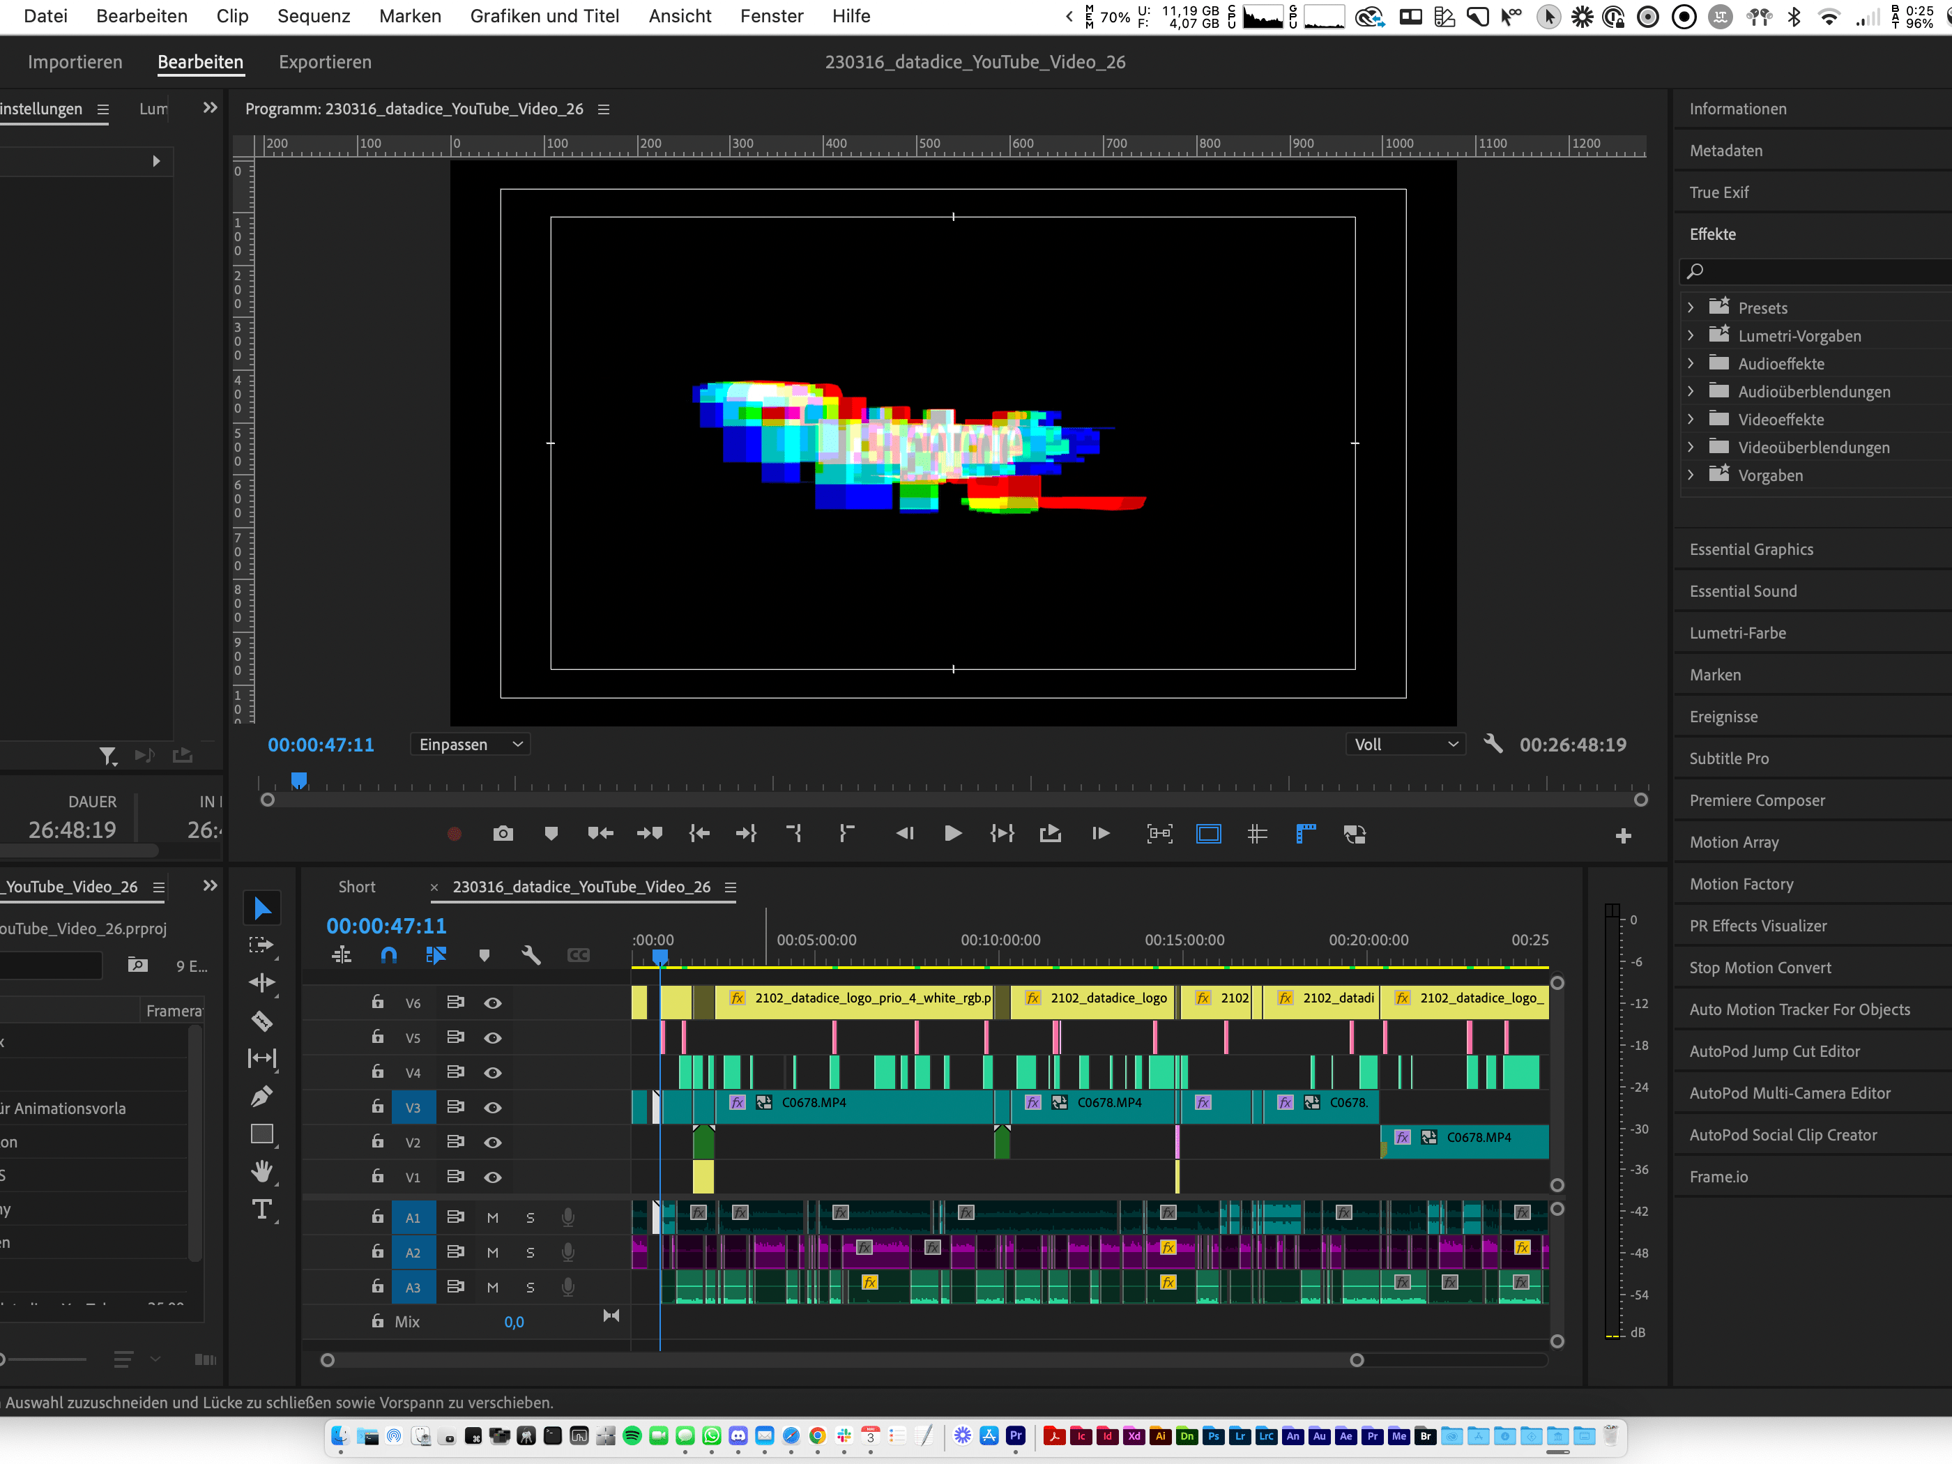Image resolution: width=1952 pixels, height=1464 pixels.
Task: Mute audio track A2
Action: pyautogui.click(x=492, y=1252)
